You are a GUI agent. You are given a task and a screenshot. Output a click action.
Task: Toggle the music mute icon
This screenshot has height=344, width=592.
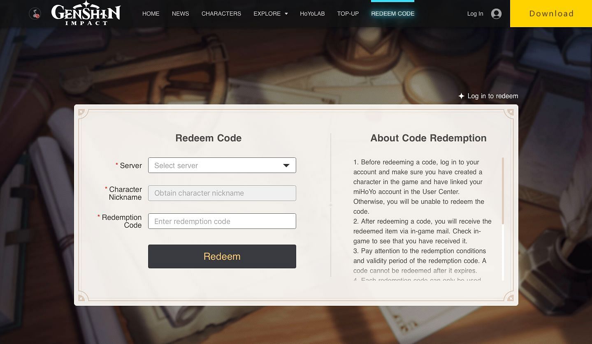[x=35, y=14]
